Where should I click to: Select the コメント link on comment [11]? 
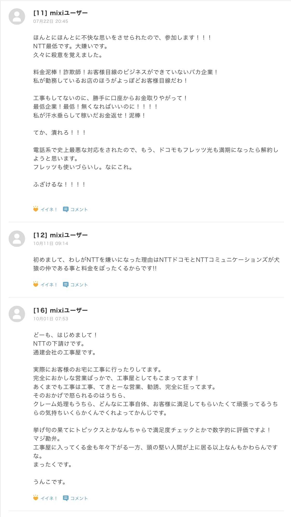[x=79, y=209]
